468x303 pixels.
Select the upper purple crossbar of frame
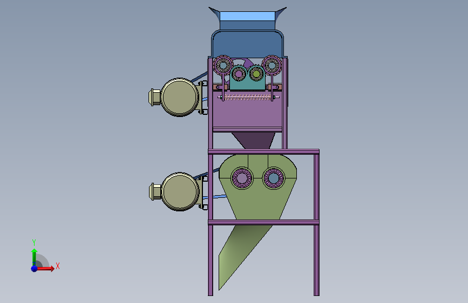click(x=263, y=152)
